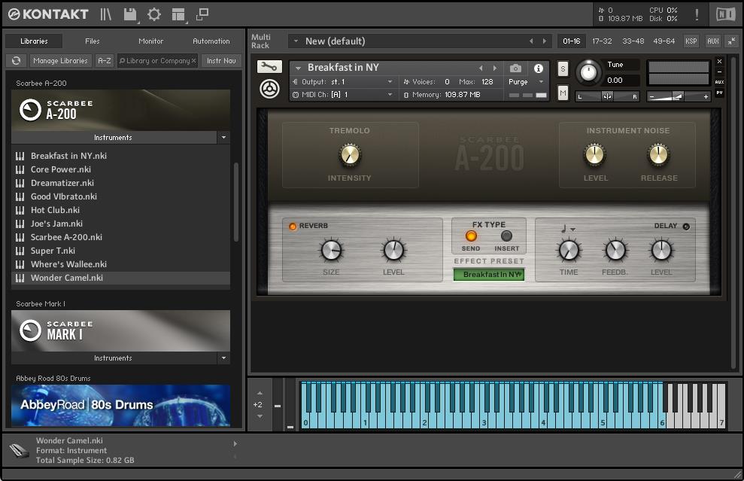Open the Effect Preset dropdown

tap(488, 275)
